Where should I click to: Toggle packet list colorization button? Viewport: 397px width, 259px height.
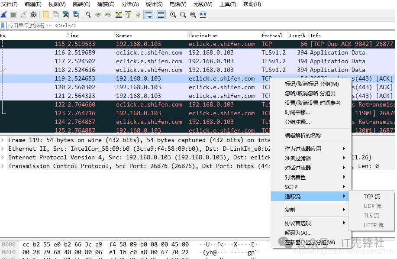[x=161, y=15]
